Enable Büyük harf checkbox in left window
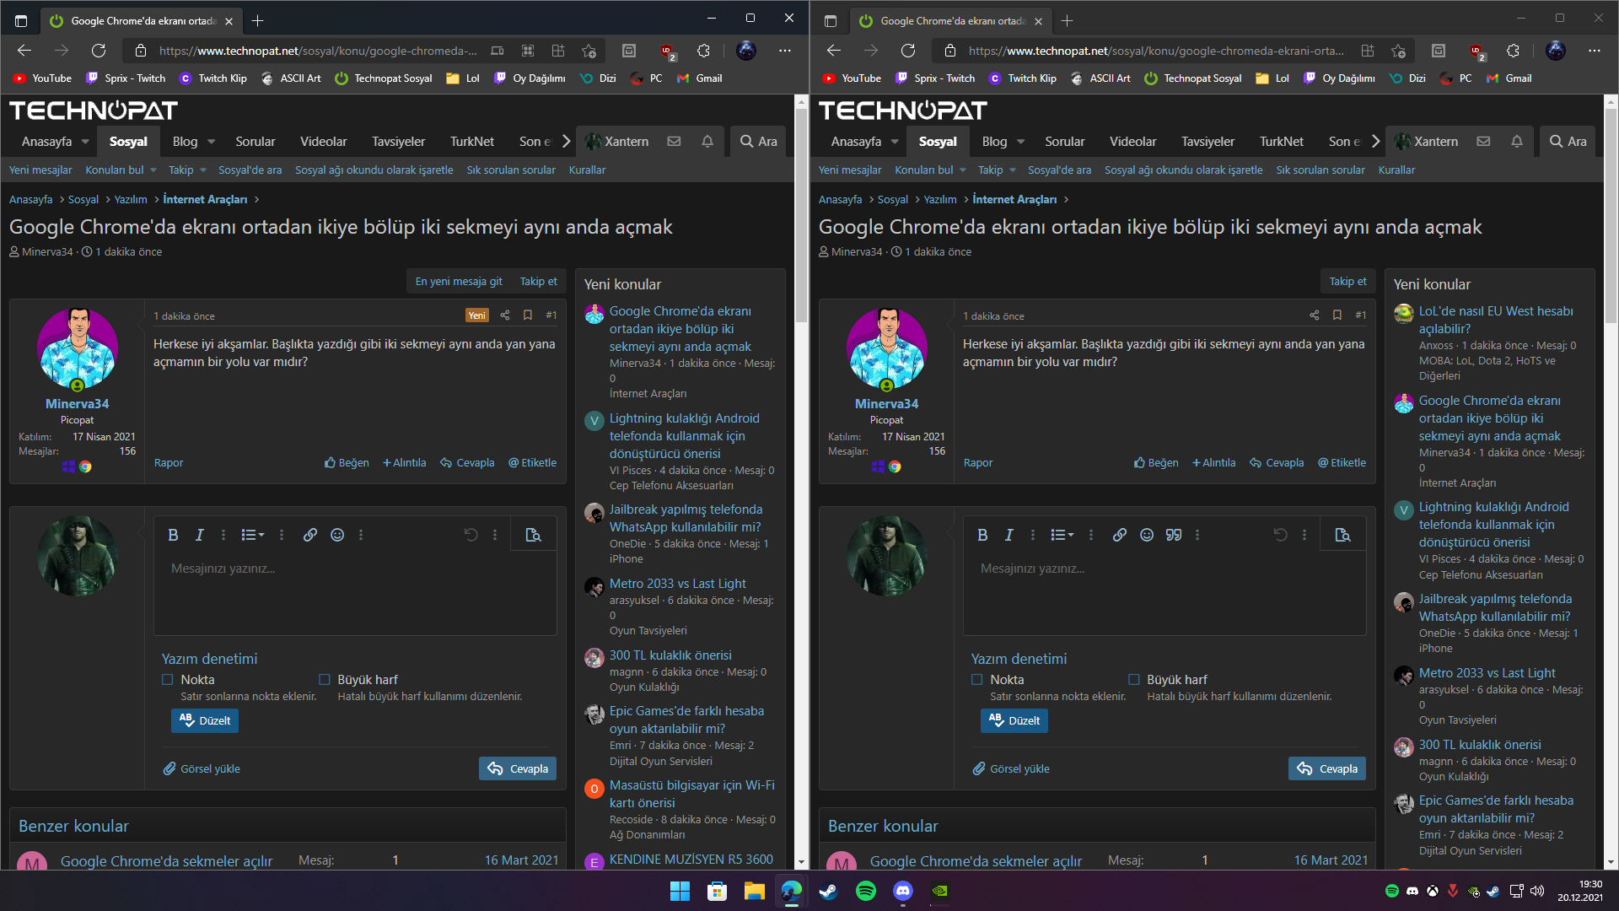This screenshot has height=911, width=1619. tap(325, 680)
